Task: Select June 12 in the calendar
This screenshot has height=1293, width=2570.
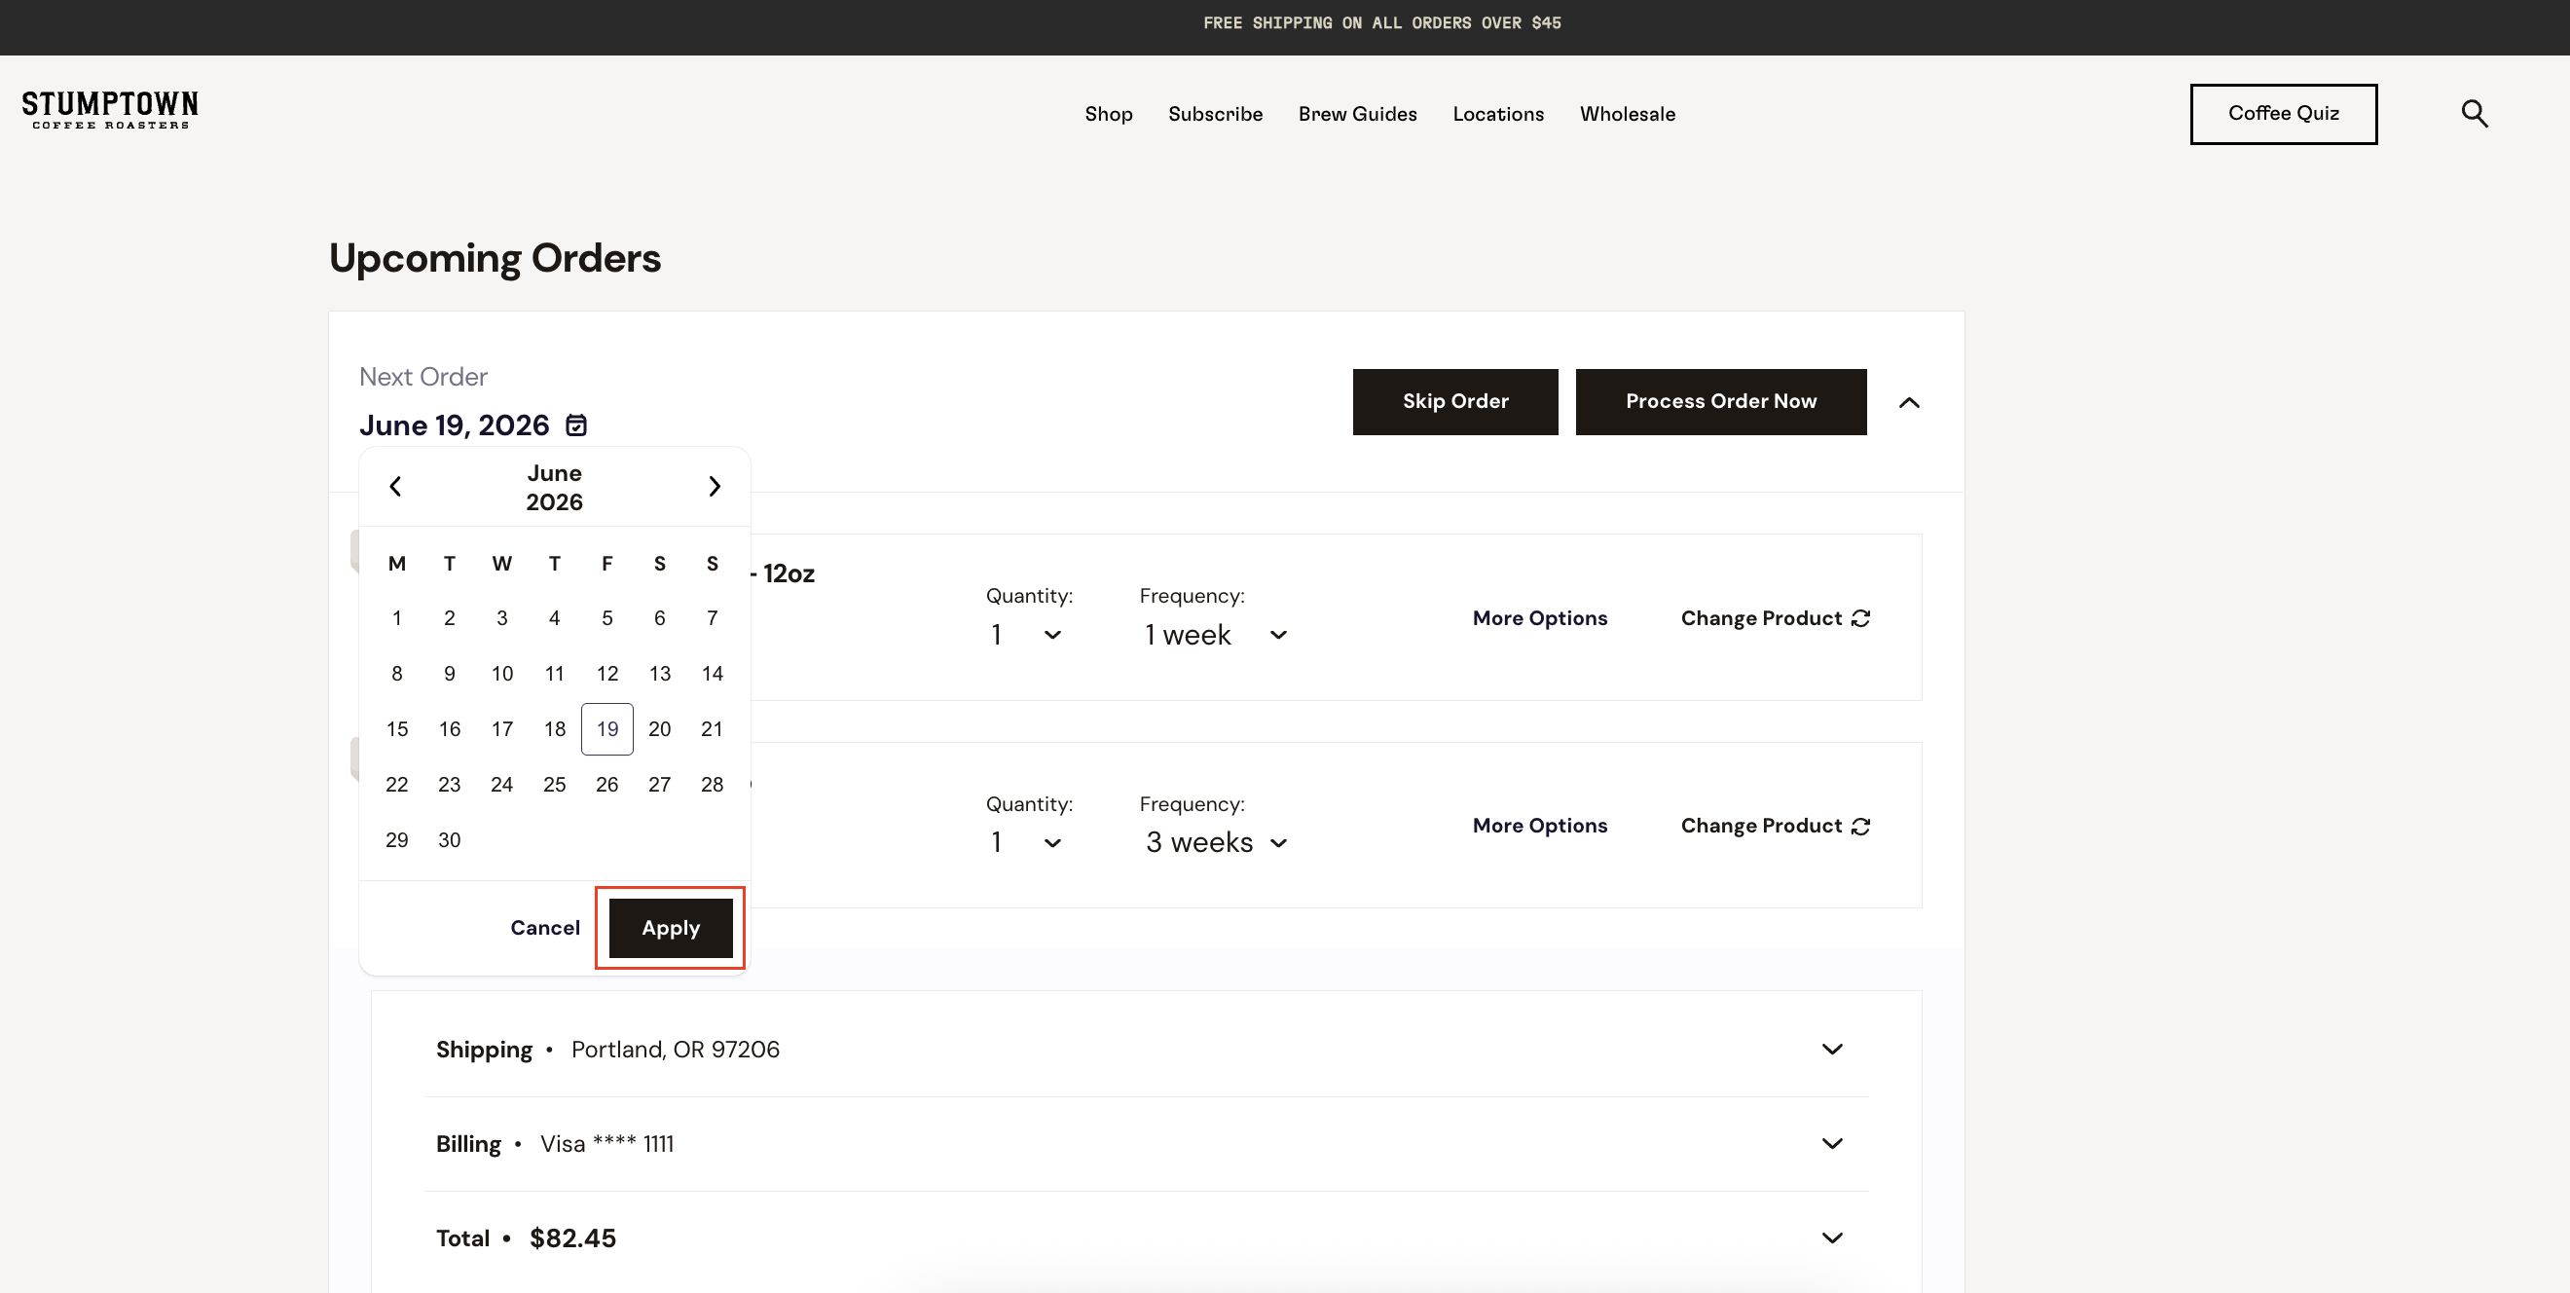Action: (606, 675)
